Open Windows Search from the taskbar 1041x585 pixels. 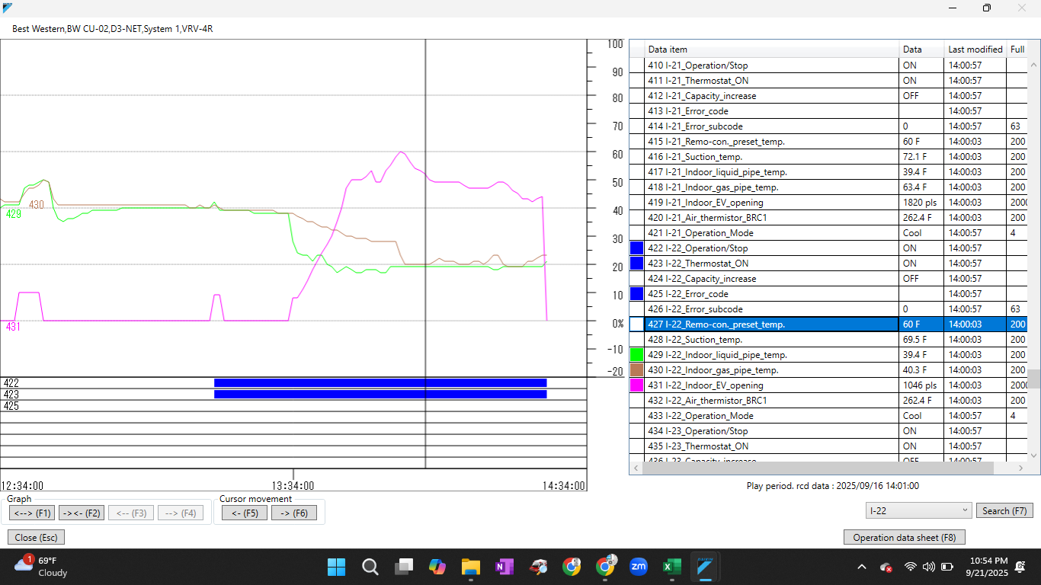click(370, 567)
